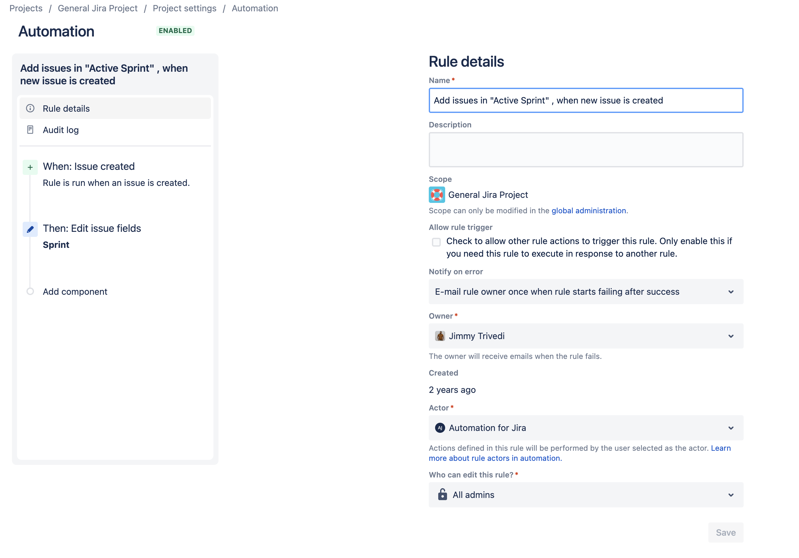Open the Notify on error dropdown
The width and height of the screenshot is (799, 558).
(586, 292)
